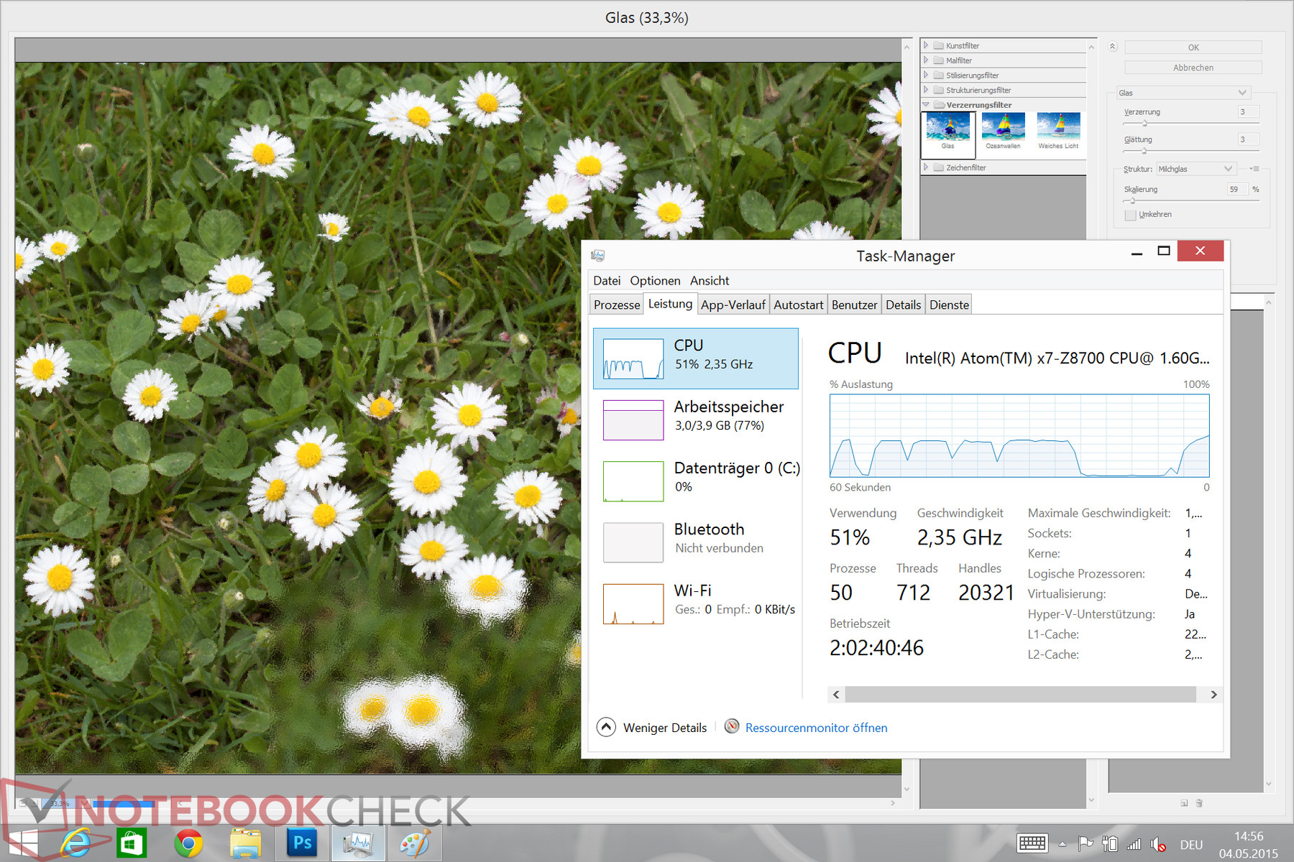1294x862 pixels.
Task: Click Task-Manager horizontal scrollbar right arrow
Action: [1213, 695]
